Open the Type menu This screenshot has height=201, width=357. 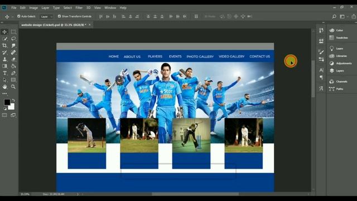[x=56, y=8]
